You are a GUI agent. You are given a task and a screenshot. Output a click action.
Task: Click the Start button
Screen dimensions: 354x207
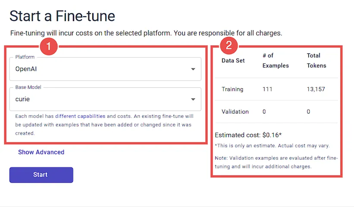[x=41, y=175]
